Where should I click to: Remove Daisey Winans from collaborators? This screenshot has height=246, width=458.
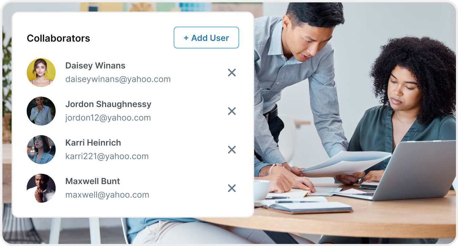coord(232,72)
